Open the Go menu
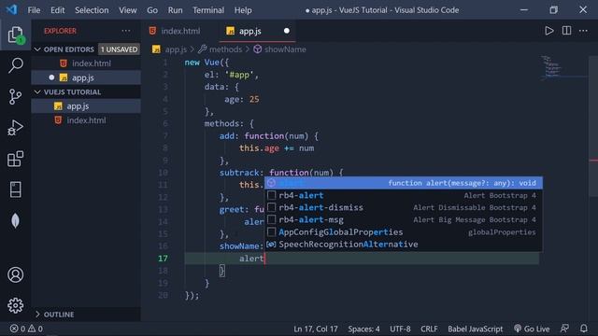The width and height of the screenshot is (598, 336). (152, 10)
